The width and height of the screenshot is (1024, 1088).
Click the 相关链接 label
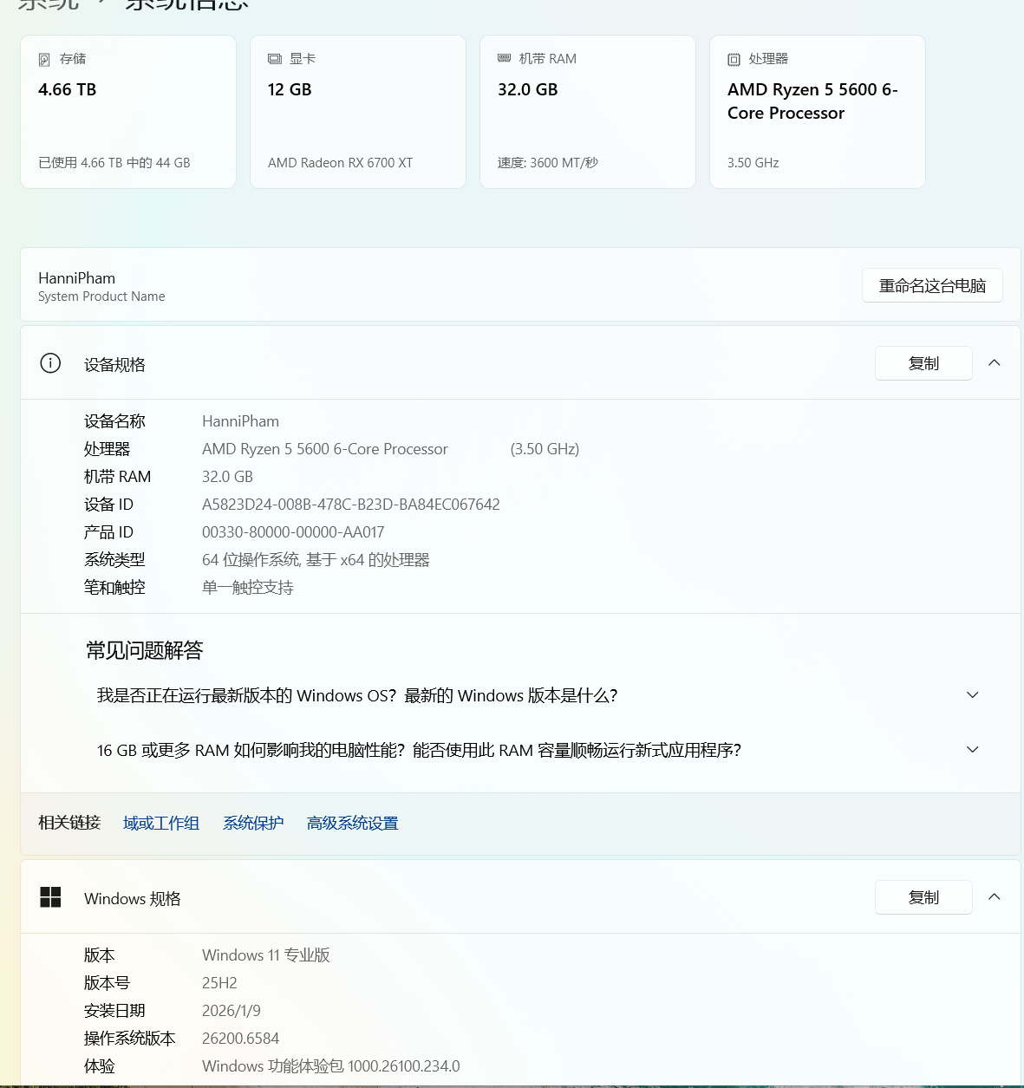[69, 822]
